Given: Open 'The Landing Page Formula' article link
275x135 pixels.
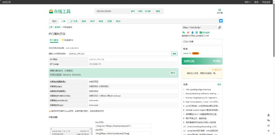Looking at the screenshot, I should pos(198,90).
